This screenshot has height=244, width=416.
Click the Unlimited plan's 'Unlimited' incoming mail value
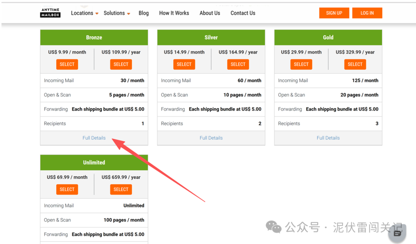click(x=134, y=206)
